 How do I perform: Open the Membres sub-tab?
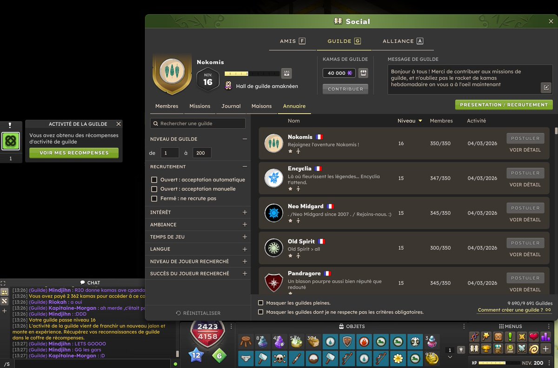click(x=167, y=106)
